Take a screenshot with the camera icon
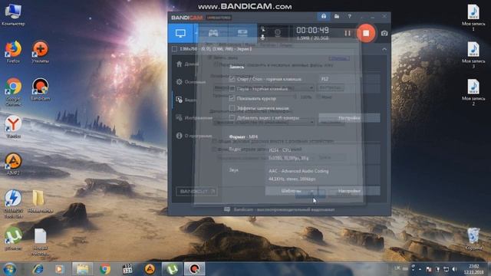 [384, 33]
